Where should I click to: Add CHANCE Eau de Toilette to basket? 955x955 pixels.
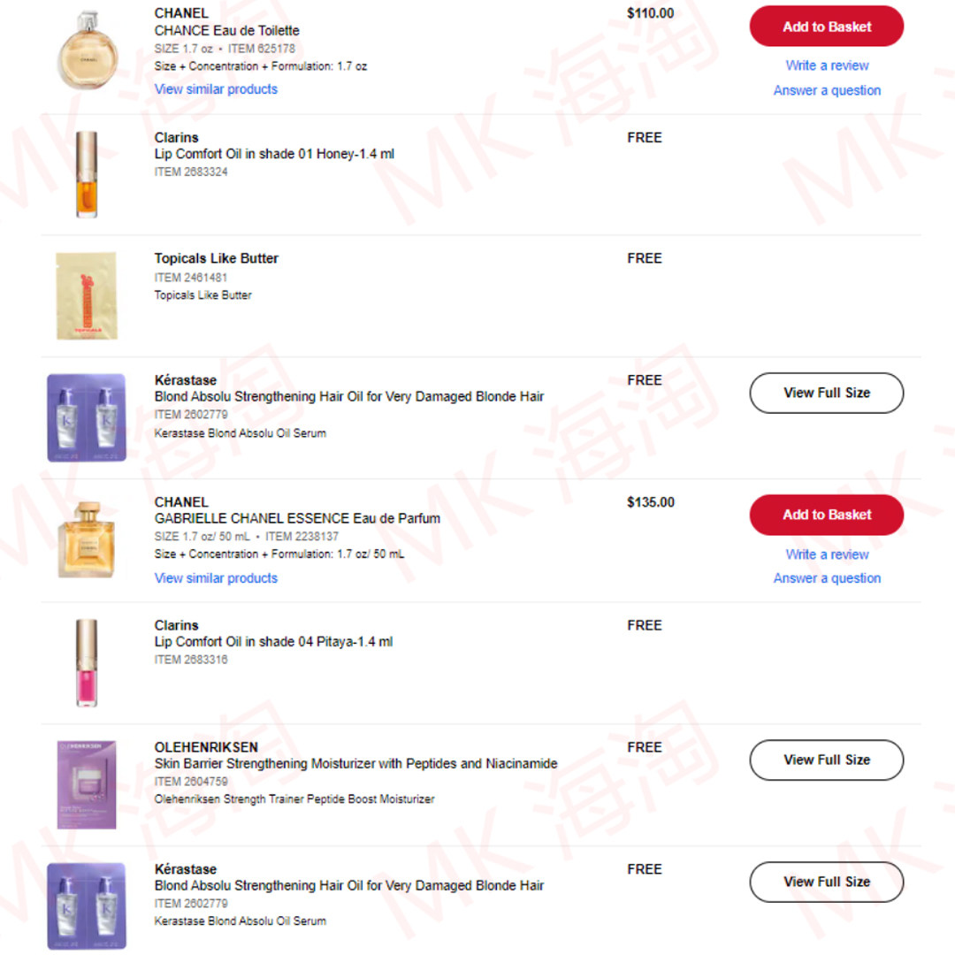826,27
